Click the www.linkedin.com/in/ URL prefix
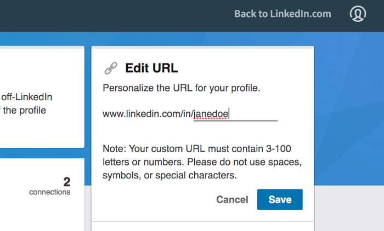This screenshot has height=231, width=384. pos(148,114)
